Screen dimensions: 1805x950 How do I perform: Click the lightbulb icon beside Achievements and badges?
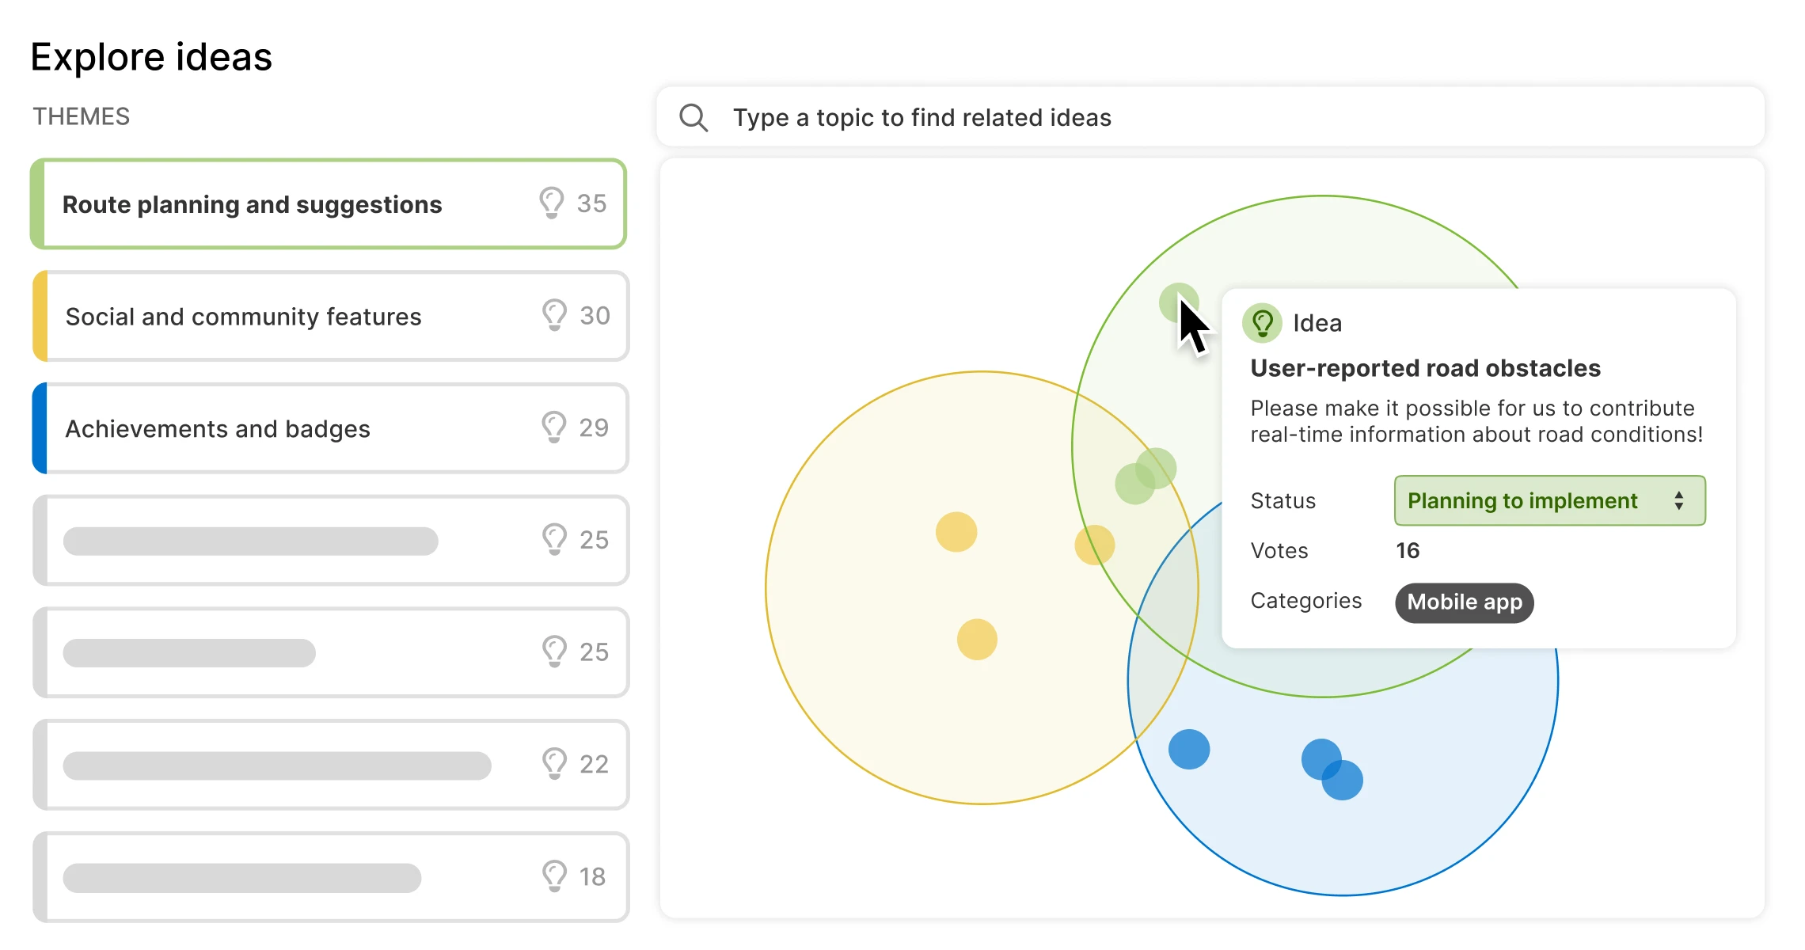pos(553,427)
